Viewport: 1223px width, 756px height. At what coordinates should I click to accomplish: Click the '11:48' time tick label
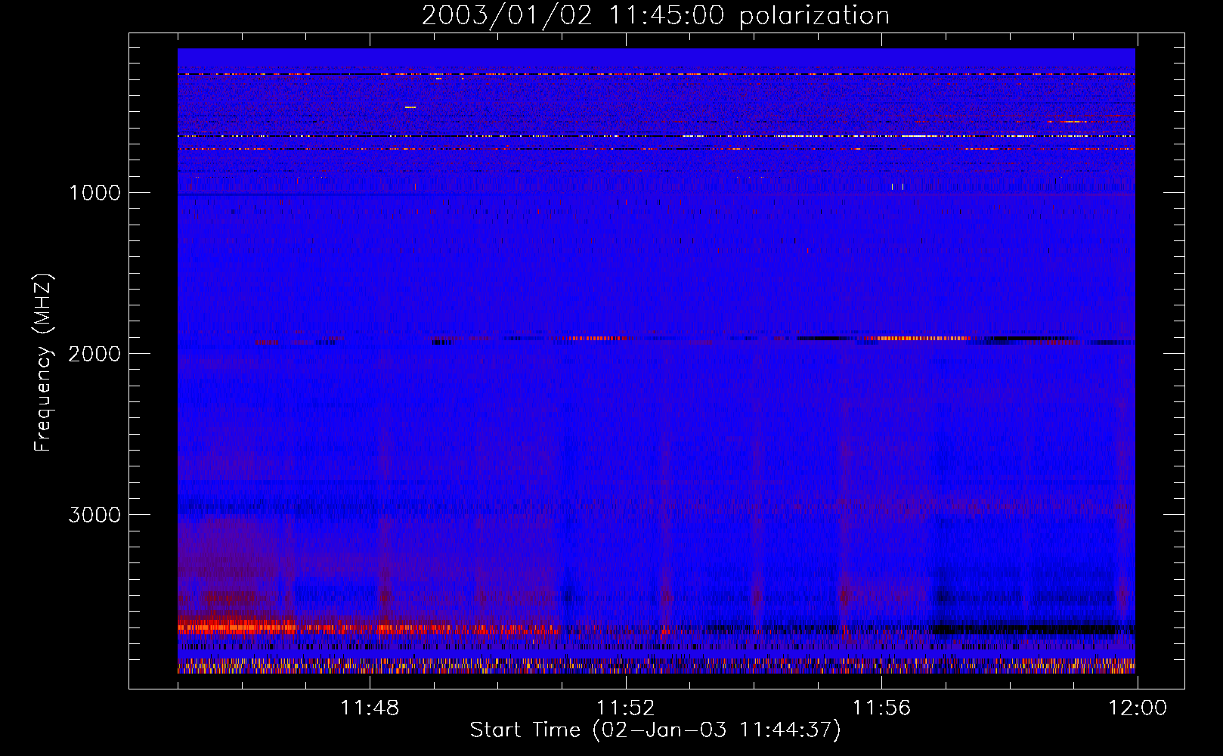[370, 708]
